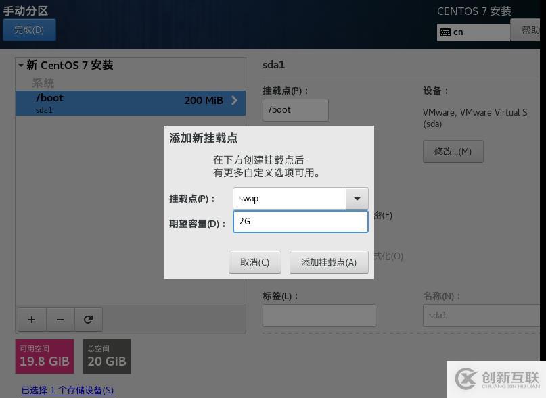546x398 pixels.
Task: Click the minus icon to remove partition
Action: 60,320
